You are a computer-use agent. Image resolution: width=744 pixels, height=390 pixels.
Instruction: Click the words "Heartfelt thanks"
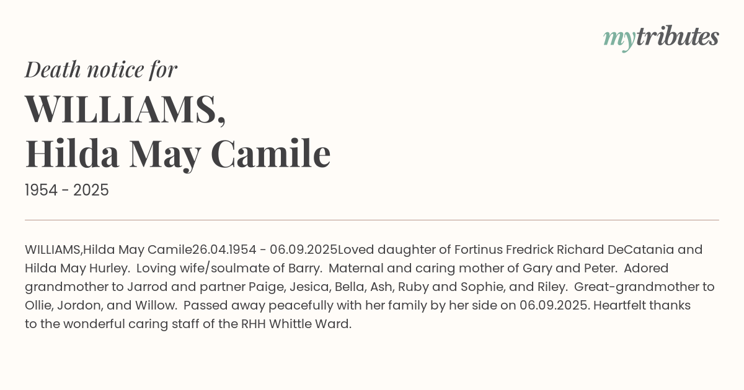pyautogui.click(x=642, y=306)
